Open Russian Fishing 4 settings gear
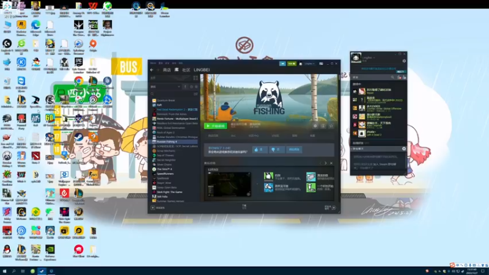Screen dimensions: 489x275 click(x=315, y=126)
